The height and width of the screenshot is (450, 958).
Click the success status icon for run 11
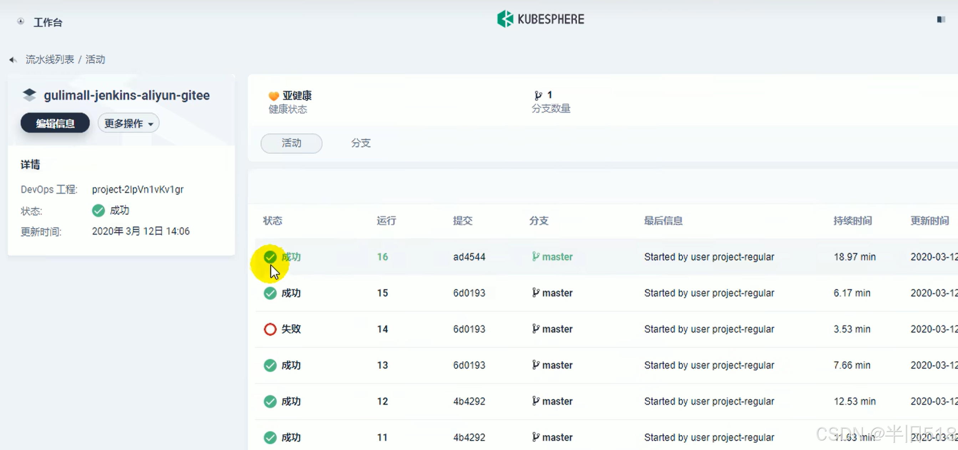pos(270,438)
